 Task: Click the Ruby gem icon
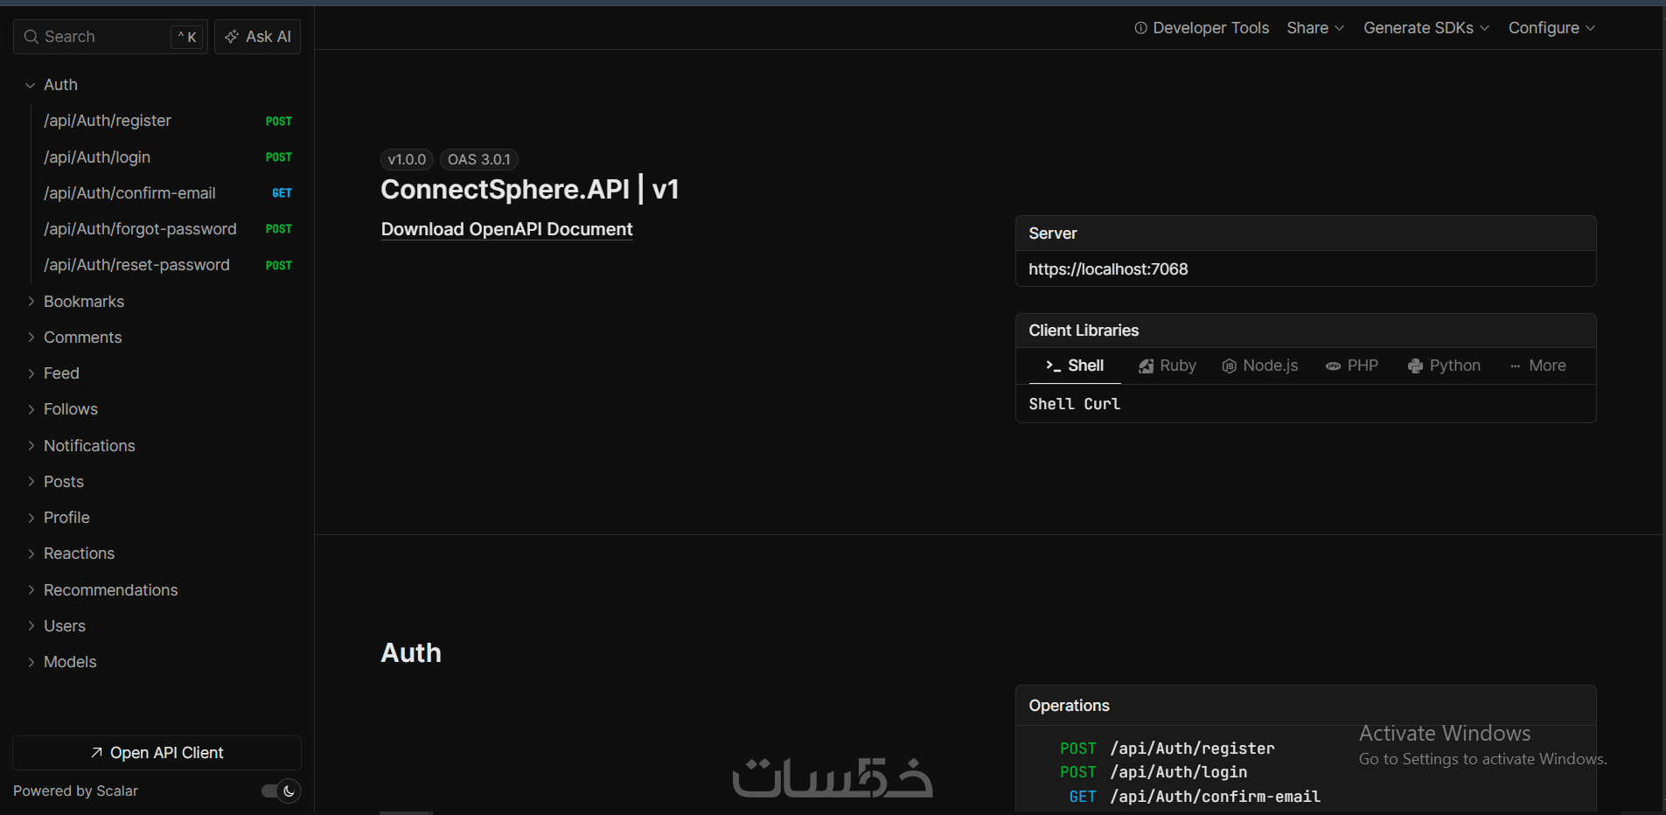(1146, 366)
